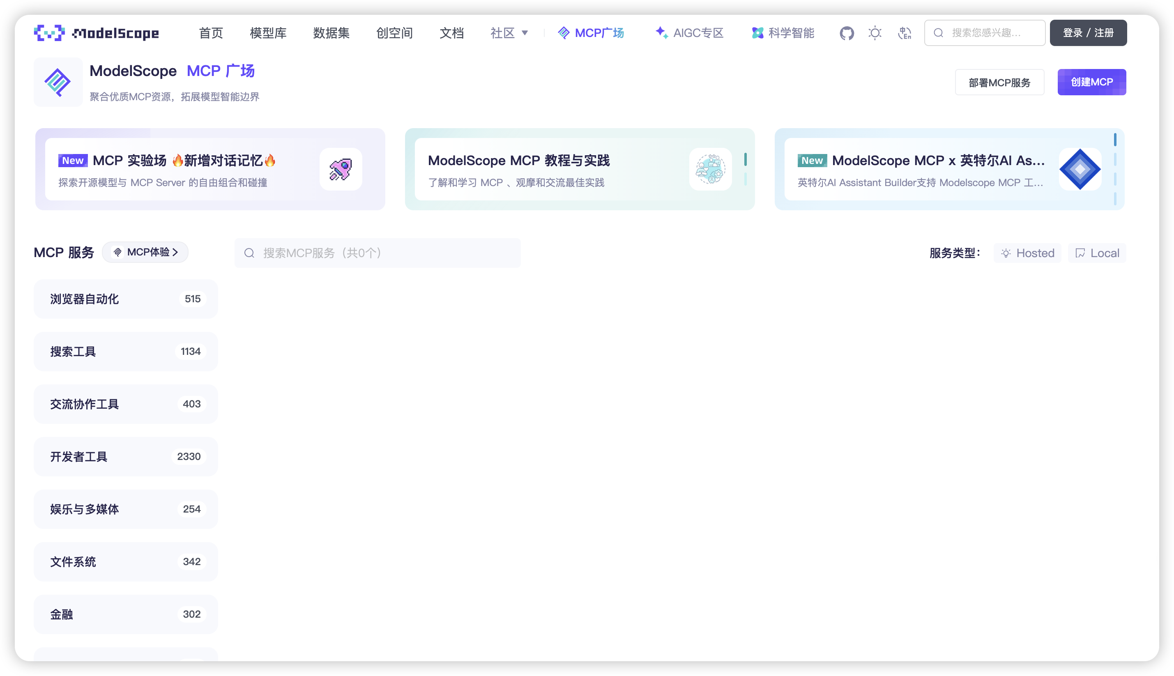This screenshot has width=1174, height=676.
Task: Go to the AIGC专区 tab
Action: (689, 33)
